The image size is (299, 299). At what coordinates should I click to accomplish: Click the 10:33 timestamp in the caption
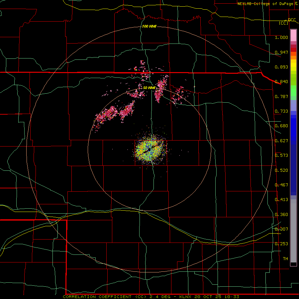point(232,297)
